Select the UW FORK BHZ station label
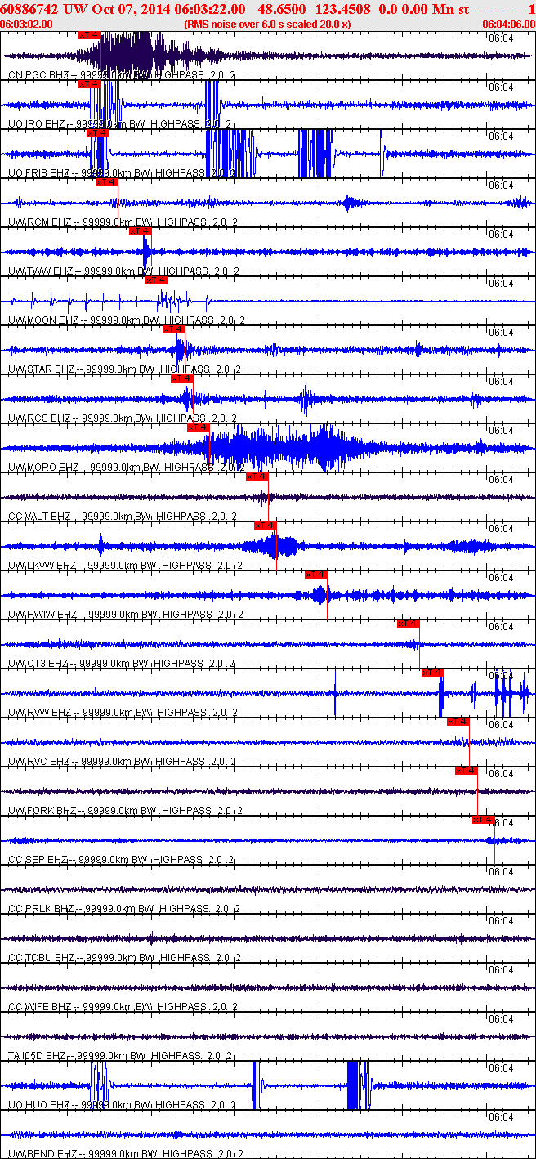 click(42, 810)
